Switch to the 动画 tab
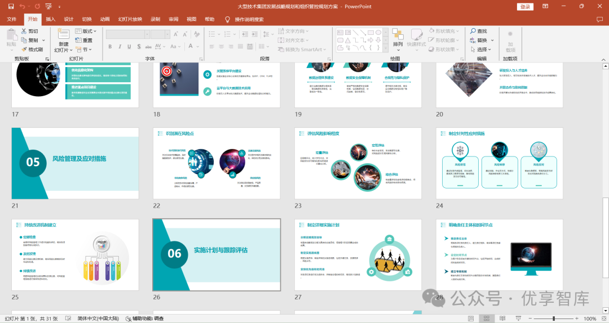Screen dimensions: 609x323 click(x=105, y=19)
